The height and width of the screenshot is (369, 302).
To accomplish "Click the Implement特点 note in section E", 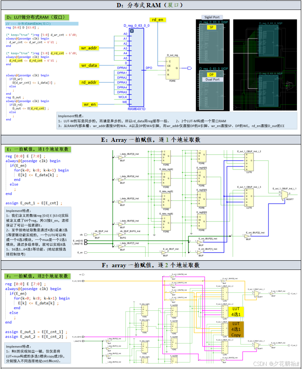I will tap(38, 232).
